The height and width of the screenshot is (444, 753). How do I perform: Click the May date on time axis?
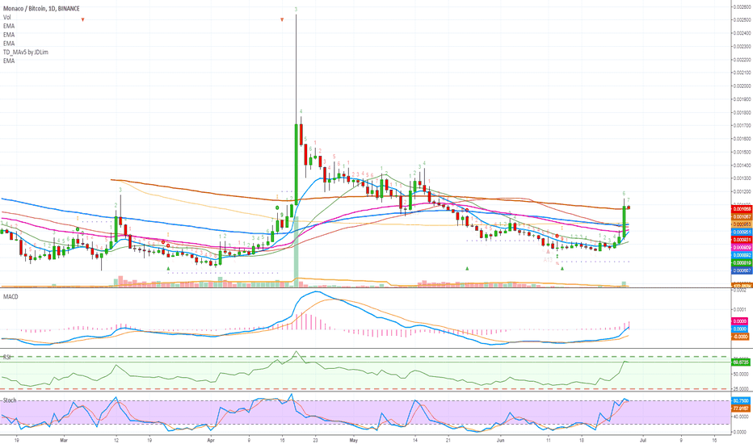click(354, 439)
